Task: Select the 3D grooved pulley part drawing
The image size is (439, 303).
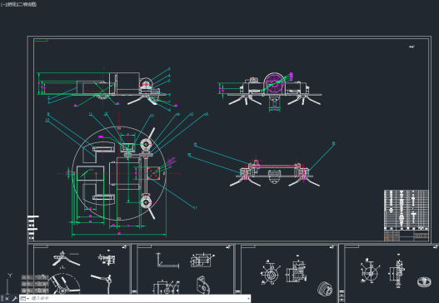Action: (325, 288)
